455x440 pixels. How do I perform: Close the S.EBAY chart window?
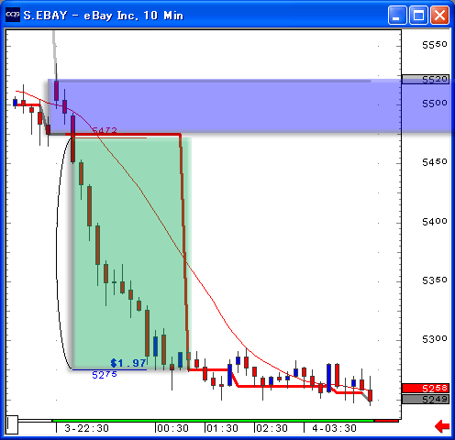click(439, 15)
